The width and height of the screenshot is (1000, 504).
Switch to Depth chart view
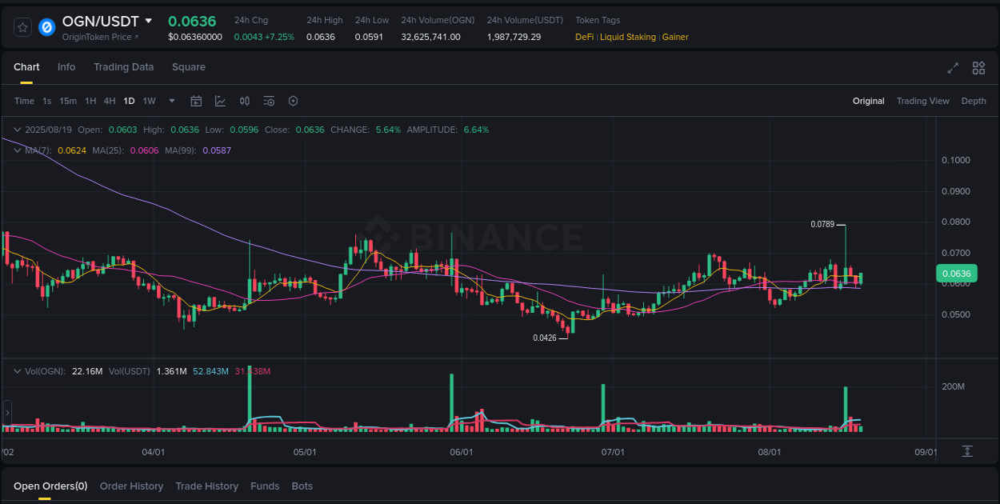[974, 101]
